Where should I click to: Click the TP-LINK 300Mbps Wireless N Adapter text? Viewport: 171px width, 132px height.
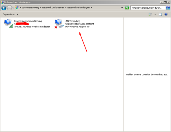pyautogui.click(x=32, y=27)
